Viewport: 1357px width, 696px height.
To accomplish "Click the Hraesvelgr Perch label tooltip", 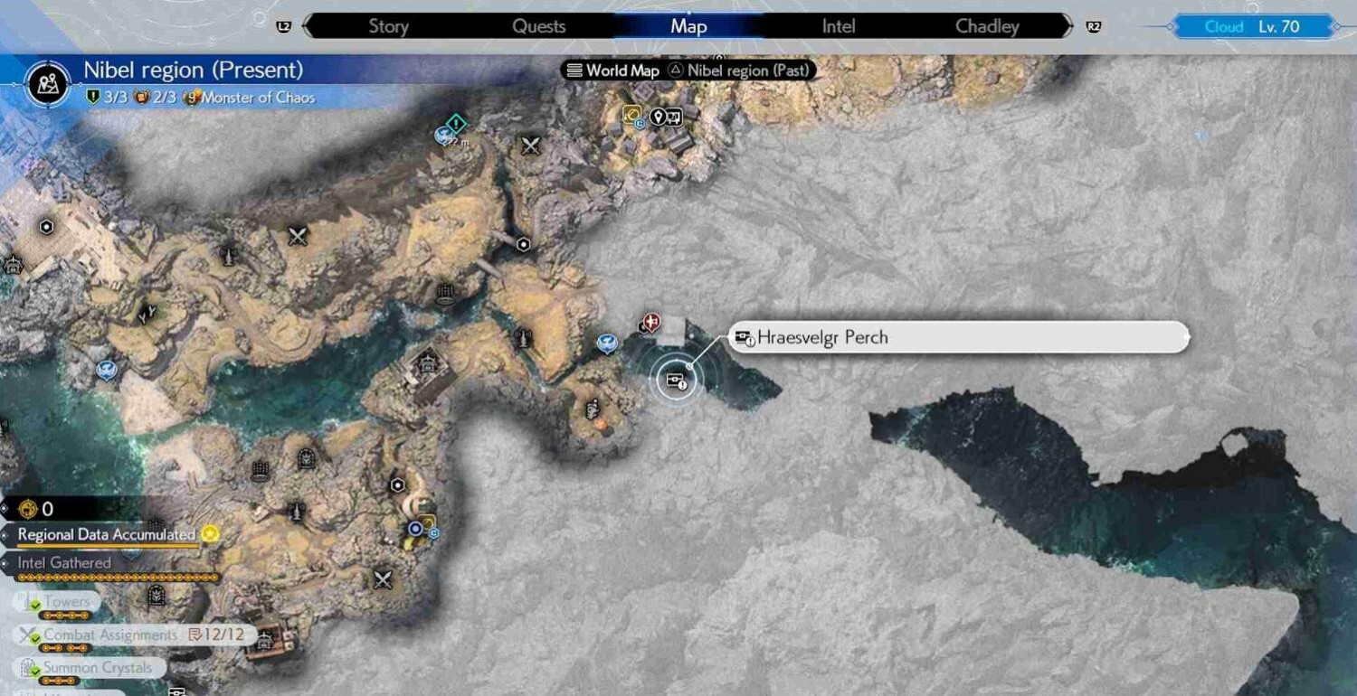I will point(957,337).
